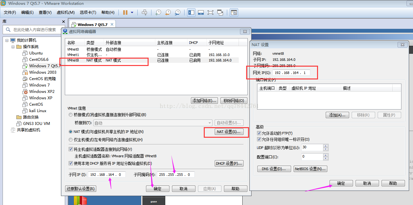Click 确定 in the NAT 设置 dialog

point(341,183)
